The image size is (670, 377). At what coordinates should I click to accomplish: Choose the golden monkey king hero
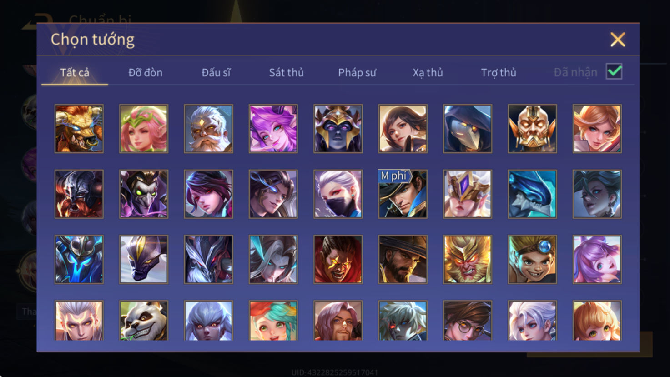coord(468,260)
